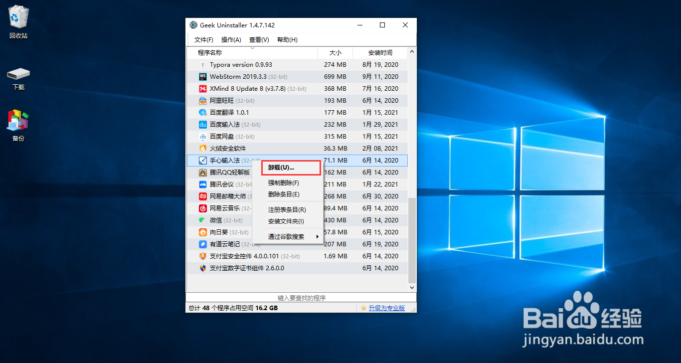Open the 操作(A) menu
Screen dimensions: 681x363
click(231, 39)
